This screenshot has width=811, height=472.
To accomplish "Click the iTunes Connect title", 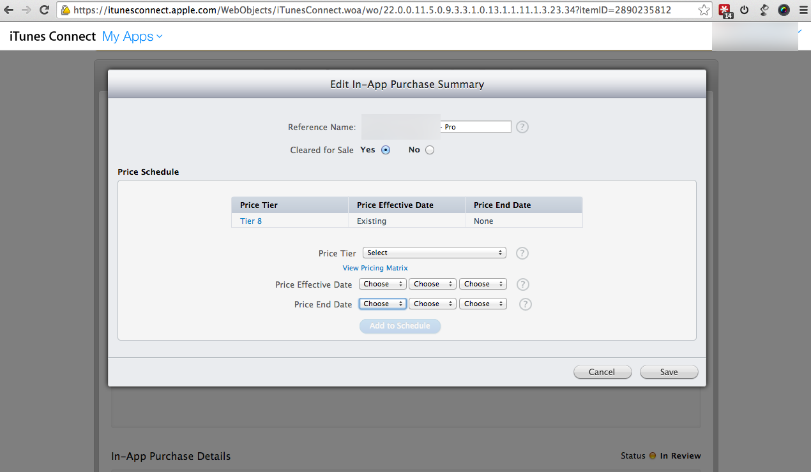I will coord(52,36).
